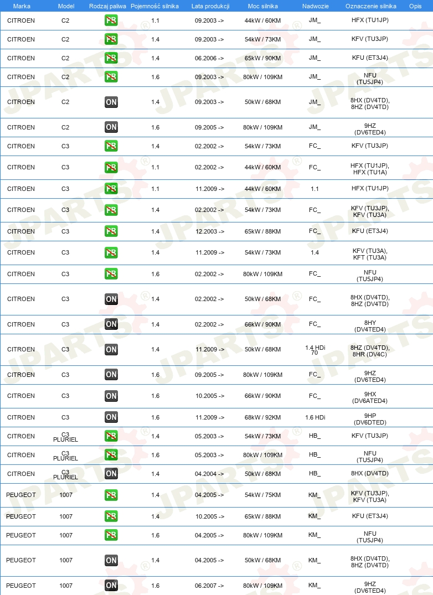The height and width of the screenshot is (595, 433).
Task: Click petrol icon in C3 12.2003 KFU row
Action: 111,231
